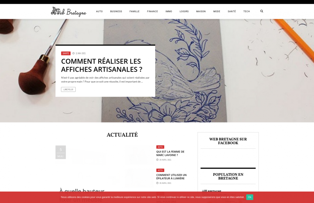Click the ACTU badge above épilateur article
The height and width of the screenshot is (203, 314).
[160, 171]
